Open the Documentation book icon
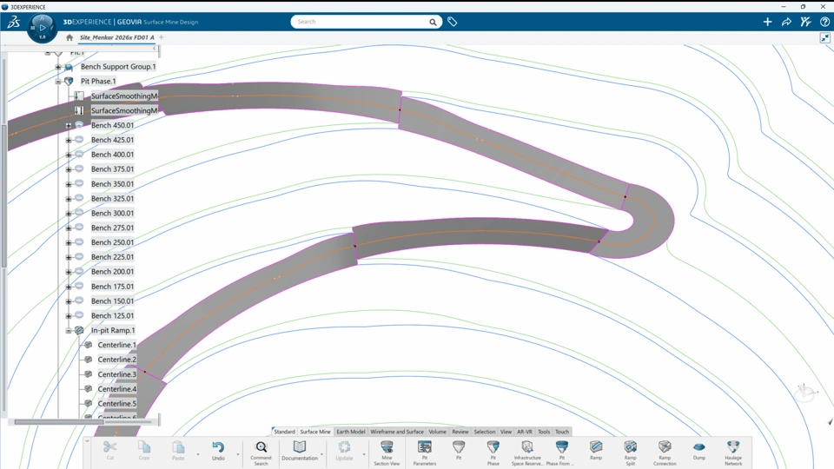The width and height of the screenshot is (834, 469). 300,447
